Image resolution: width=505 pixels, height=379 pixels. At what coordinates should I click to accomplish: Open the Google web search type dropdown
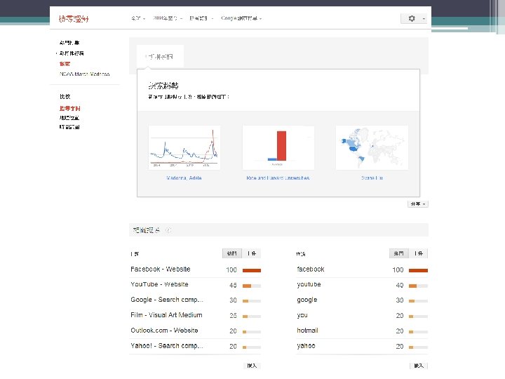click(241, 18)
